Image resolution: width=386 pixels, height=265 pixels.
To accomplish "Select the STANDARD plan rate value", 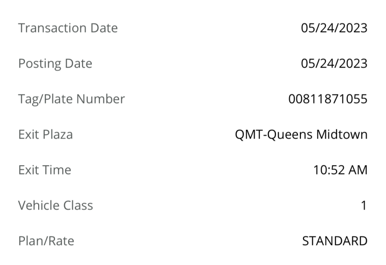I will click(335, 241).
